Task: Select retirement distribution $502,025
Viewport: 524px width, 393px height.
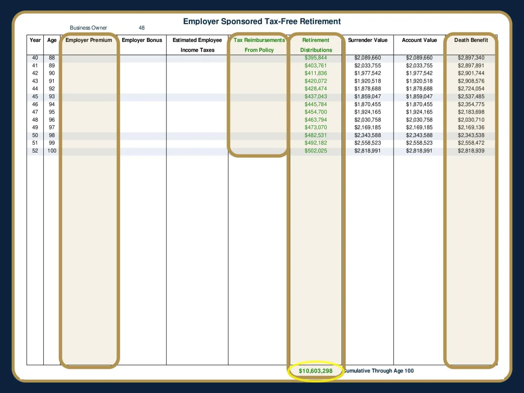Action: 316,151
